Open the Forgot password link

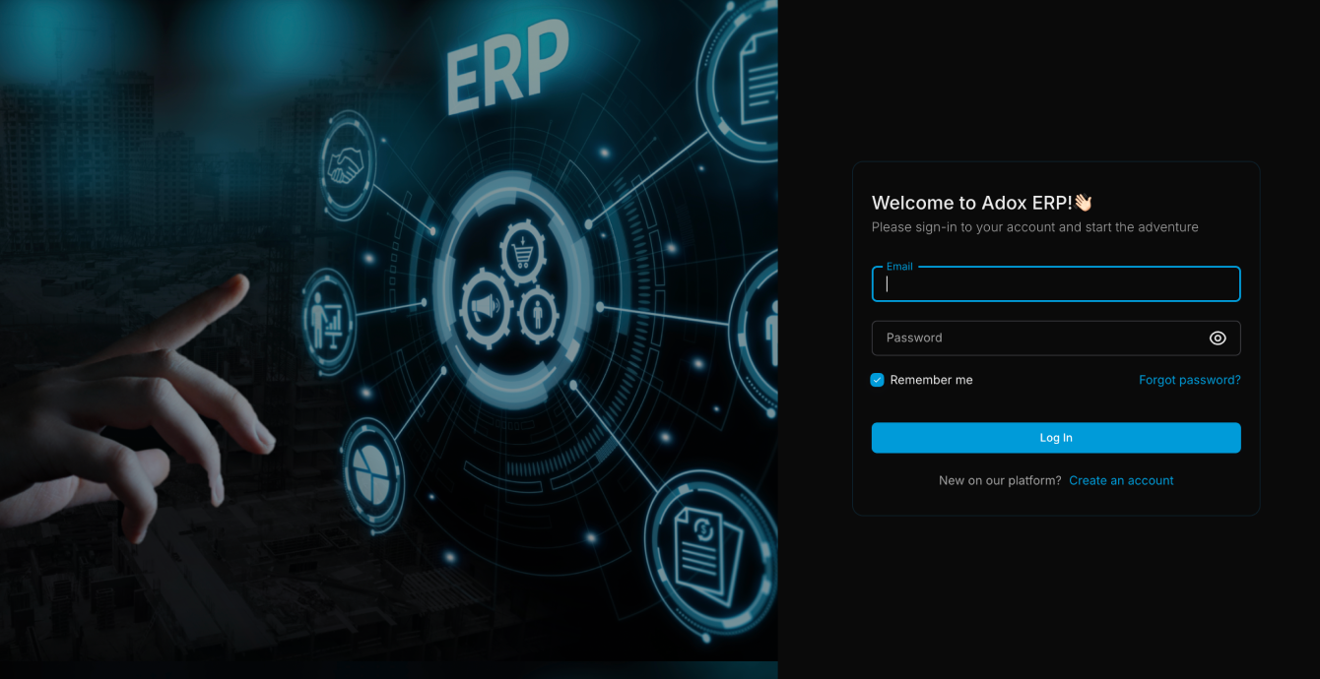point(1189,380)
